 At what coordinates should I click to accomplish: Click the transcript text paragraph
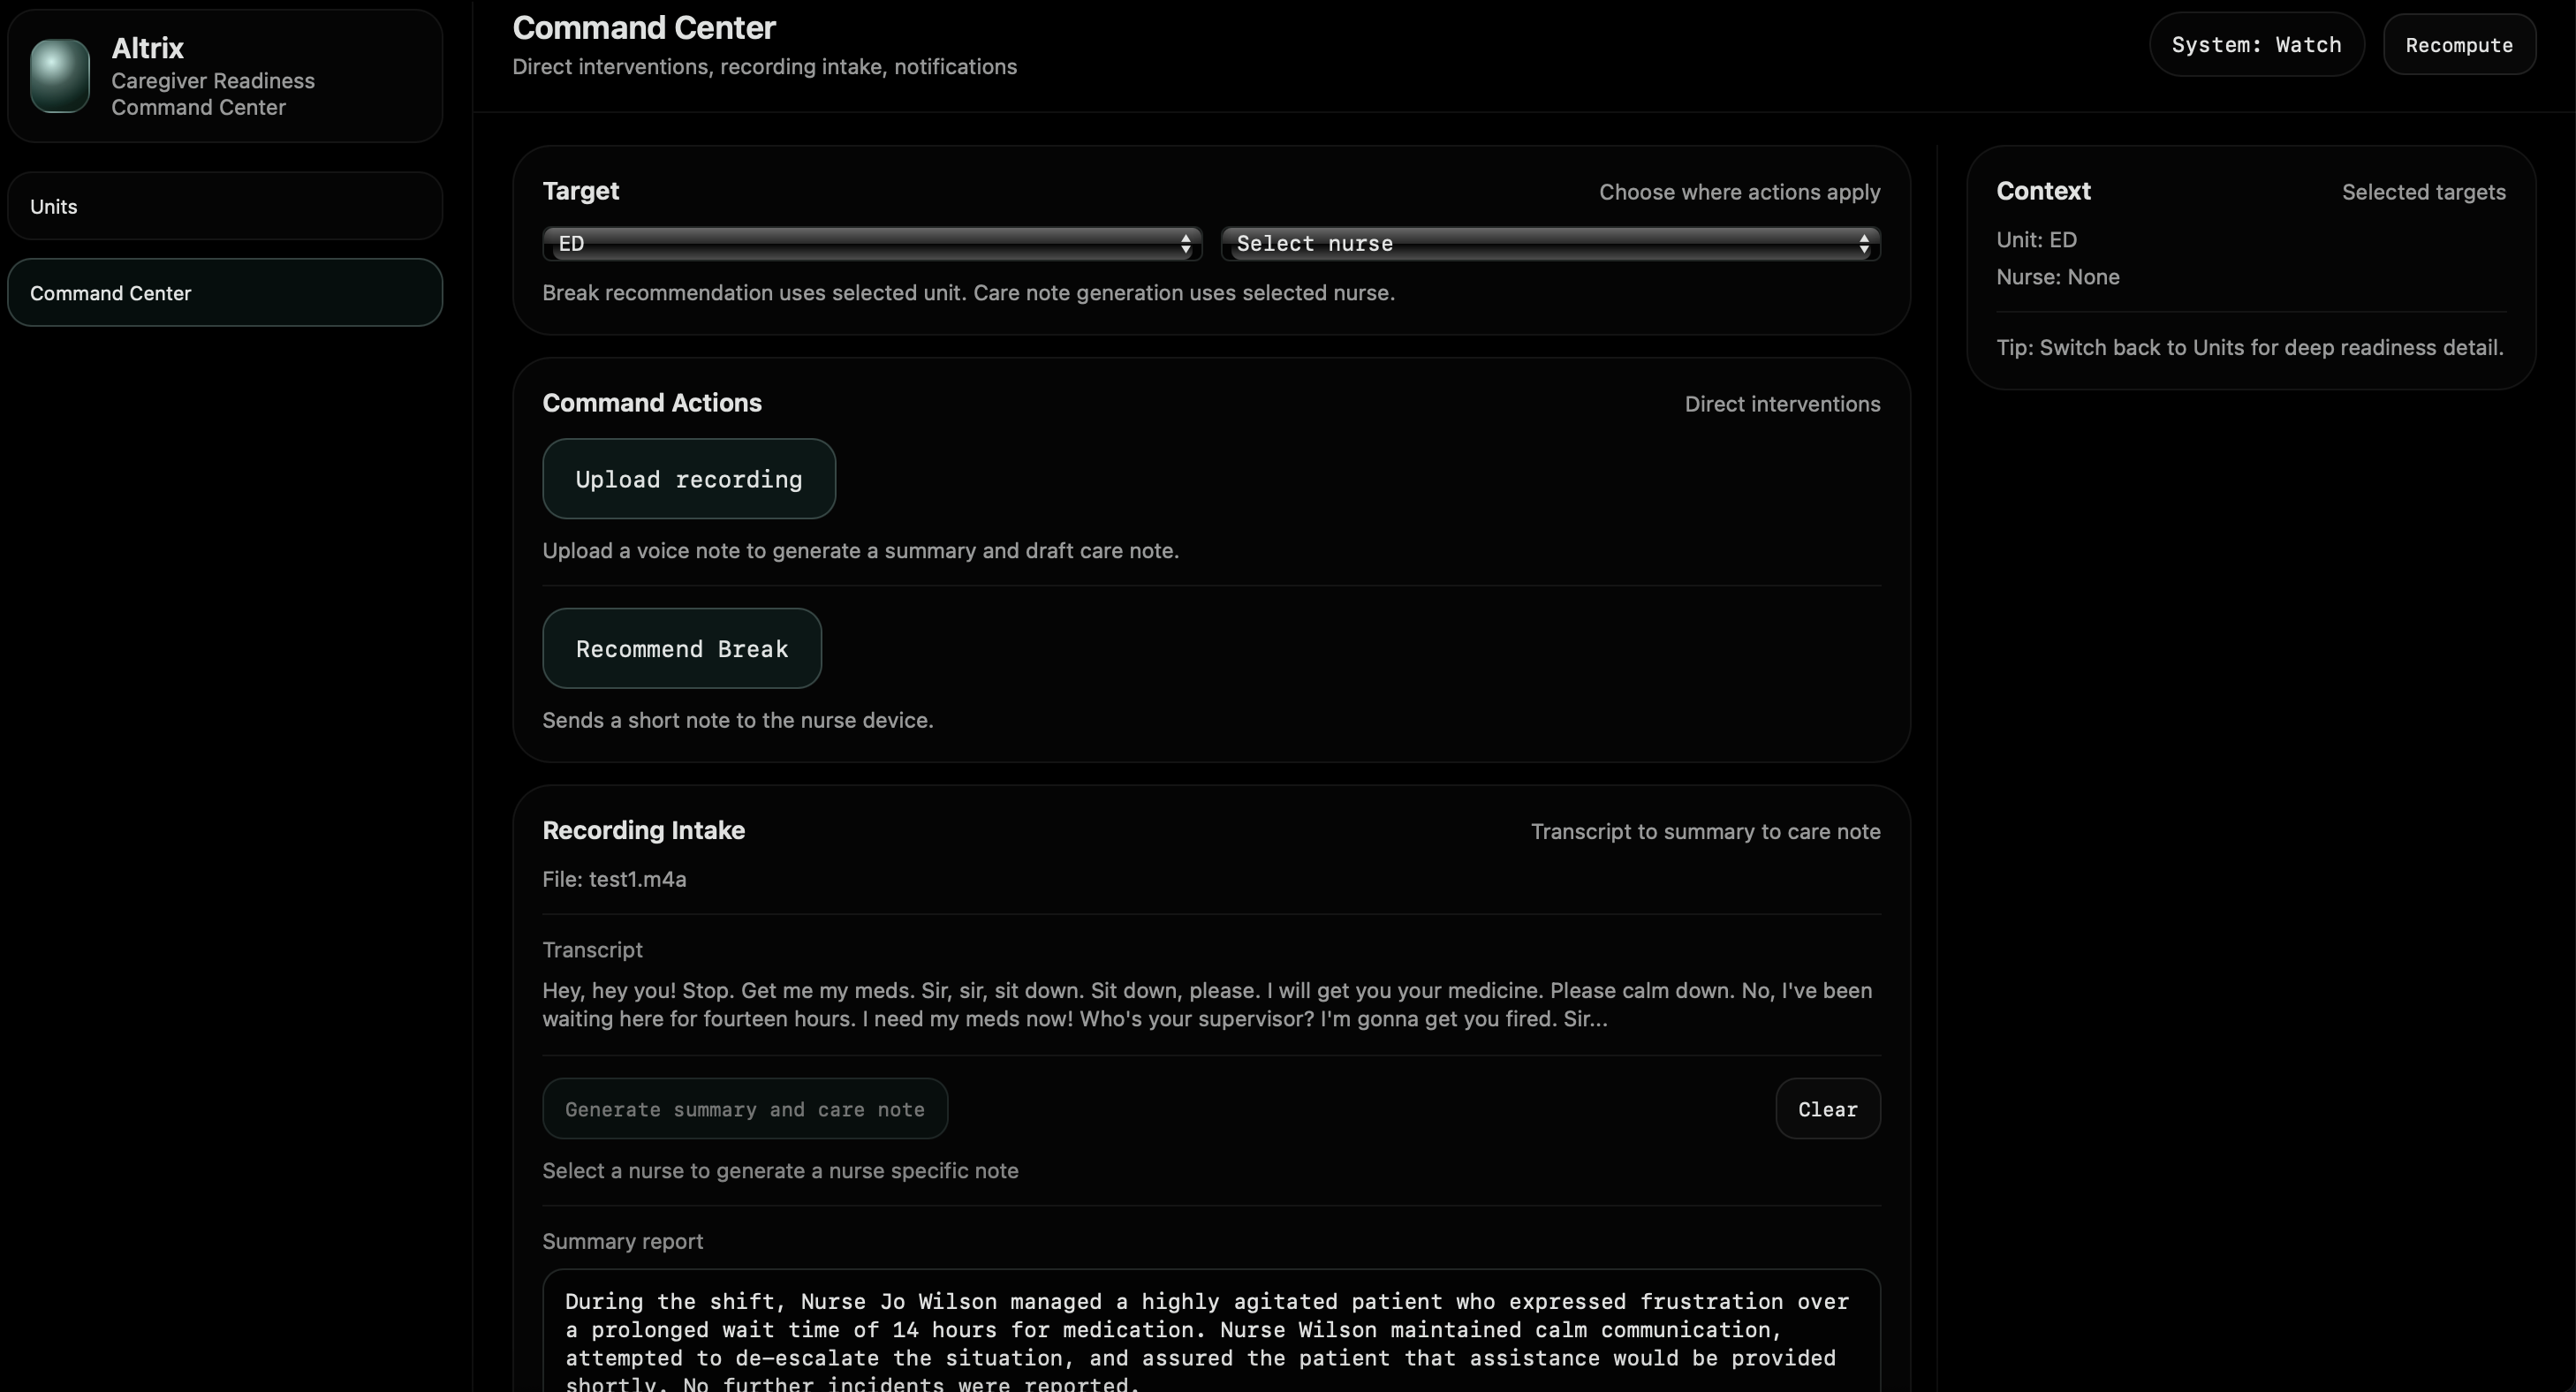1206,1005
